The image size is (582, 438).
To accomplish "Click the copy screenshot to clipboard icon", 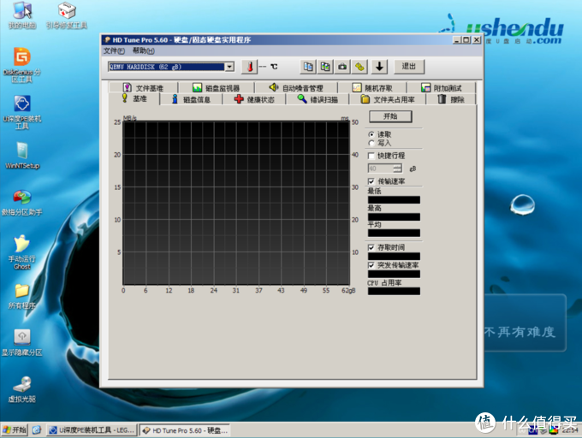I will pyautogui.click(x=324, y=67).
